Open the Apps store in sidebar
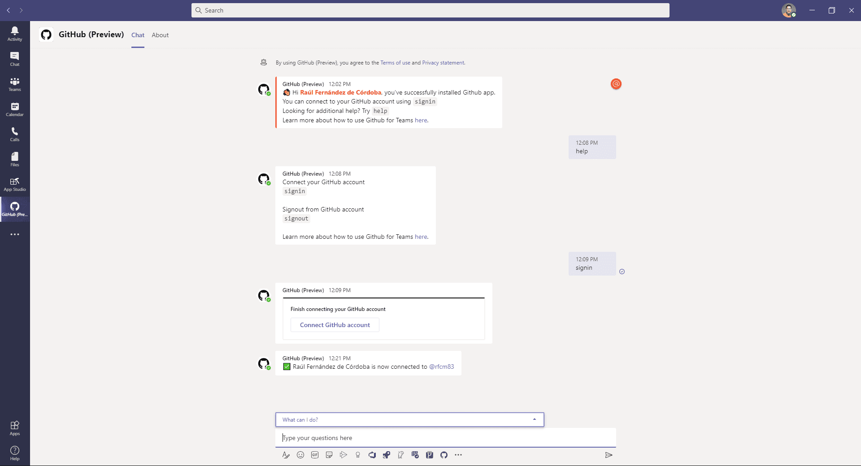 point(15,428)
